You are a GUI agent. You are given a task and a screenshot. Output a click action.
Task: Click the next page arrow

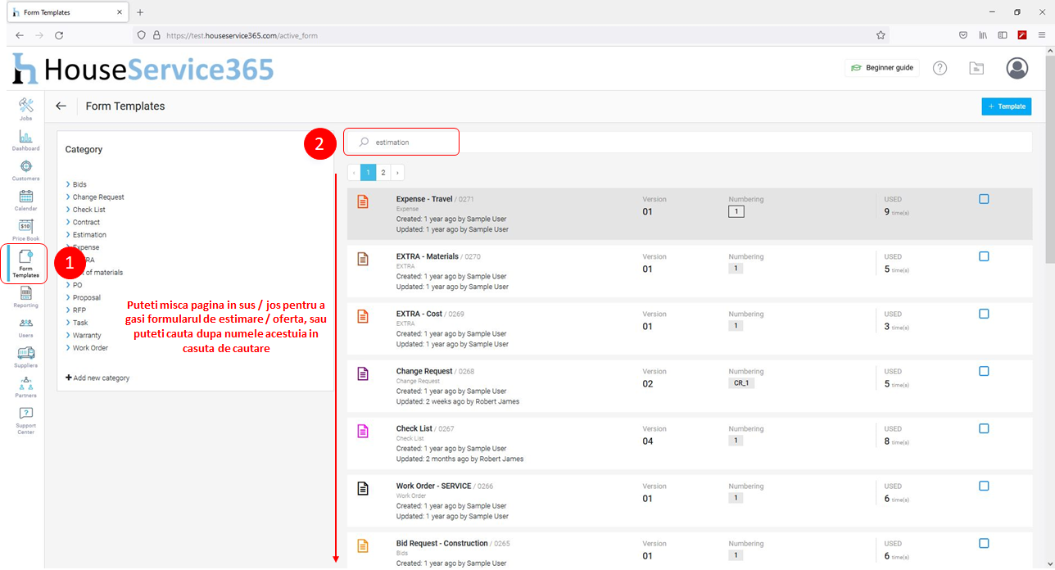point(397,173)
